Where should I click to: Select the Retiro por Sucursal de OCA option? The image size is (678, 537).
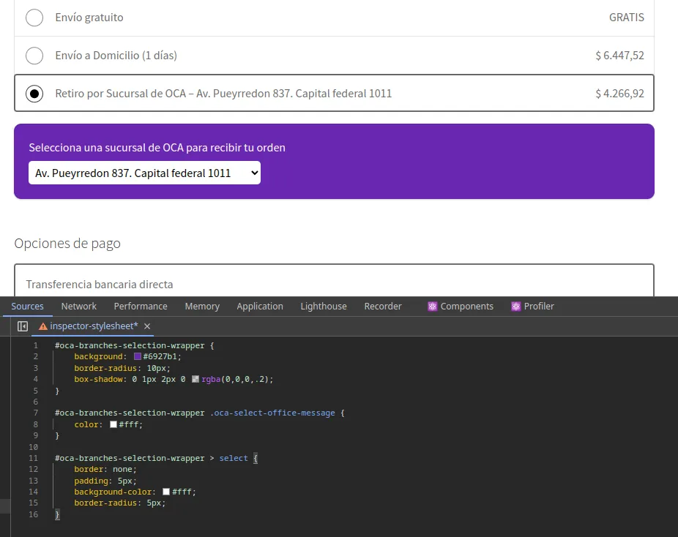tap(34, 93)
